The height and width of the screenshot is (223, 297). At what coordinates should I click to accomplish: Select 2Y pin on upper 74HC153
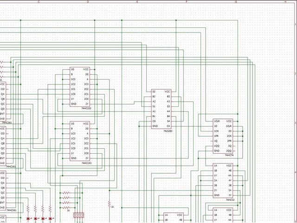[x=87, y=104]
